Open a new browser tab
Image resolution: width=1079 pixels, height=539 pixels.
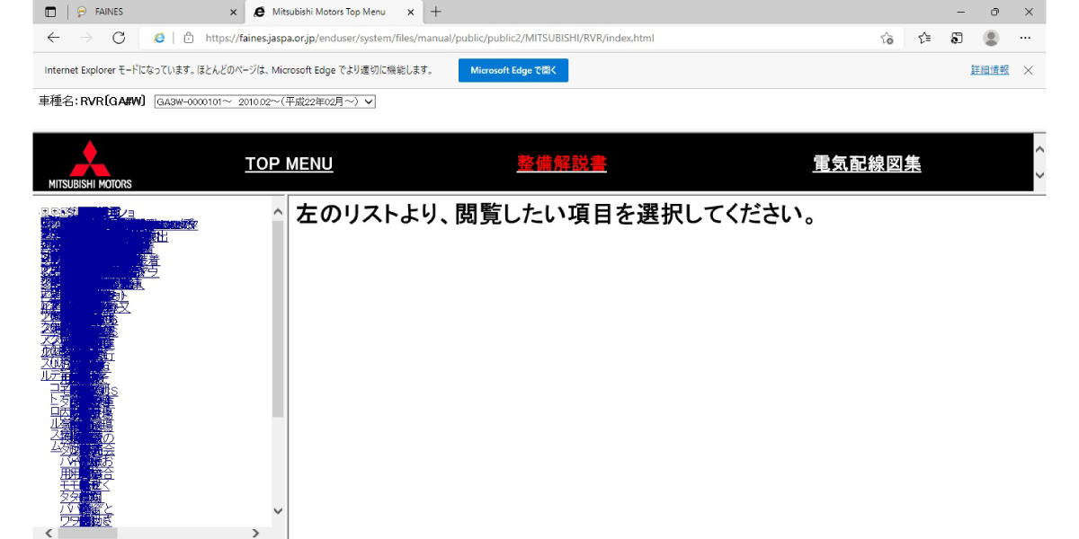click(x=436, y=12)
